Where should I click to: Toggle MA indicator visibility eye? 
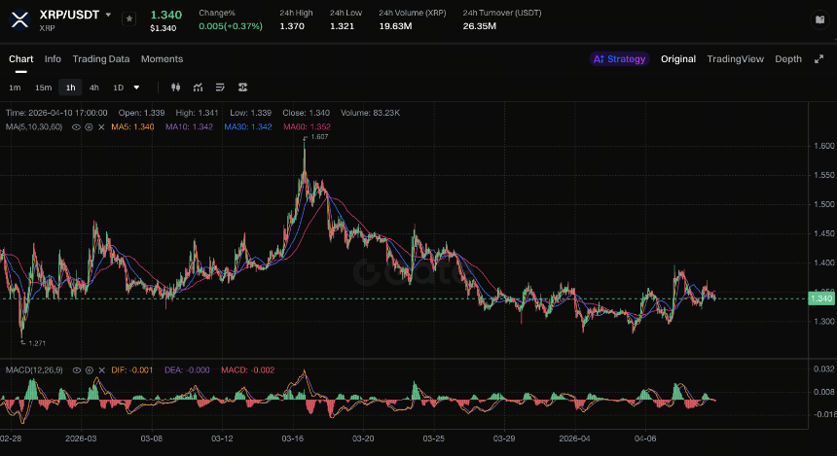(x=76, y=127)
